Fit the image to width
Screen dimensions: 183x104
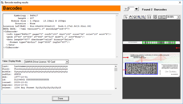coord(160,17)
